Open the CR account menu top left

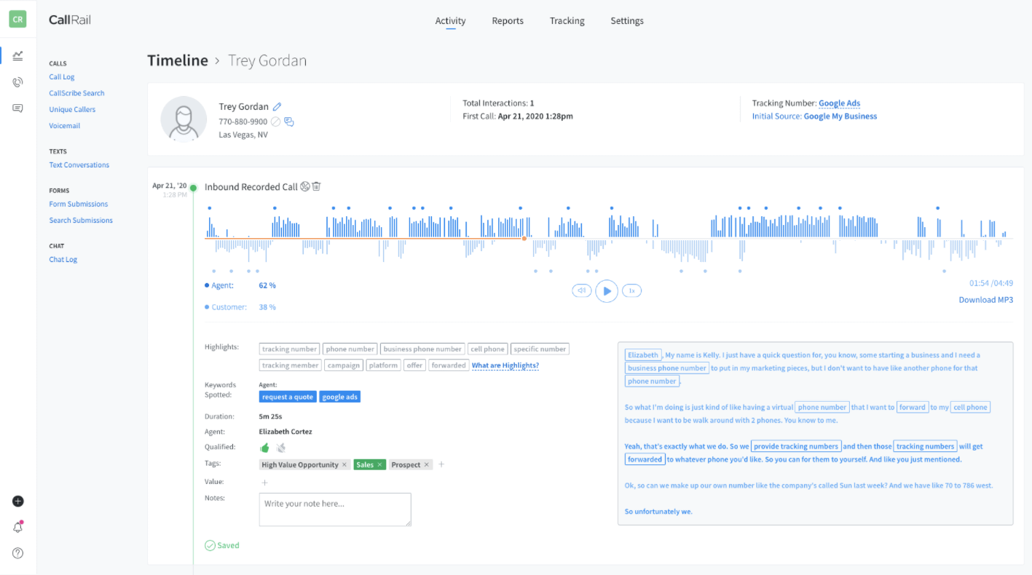pyautogui.click(x=17, y=18)
